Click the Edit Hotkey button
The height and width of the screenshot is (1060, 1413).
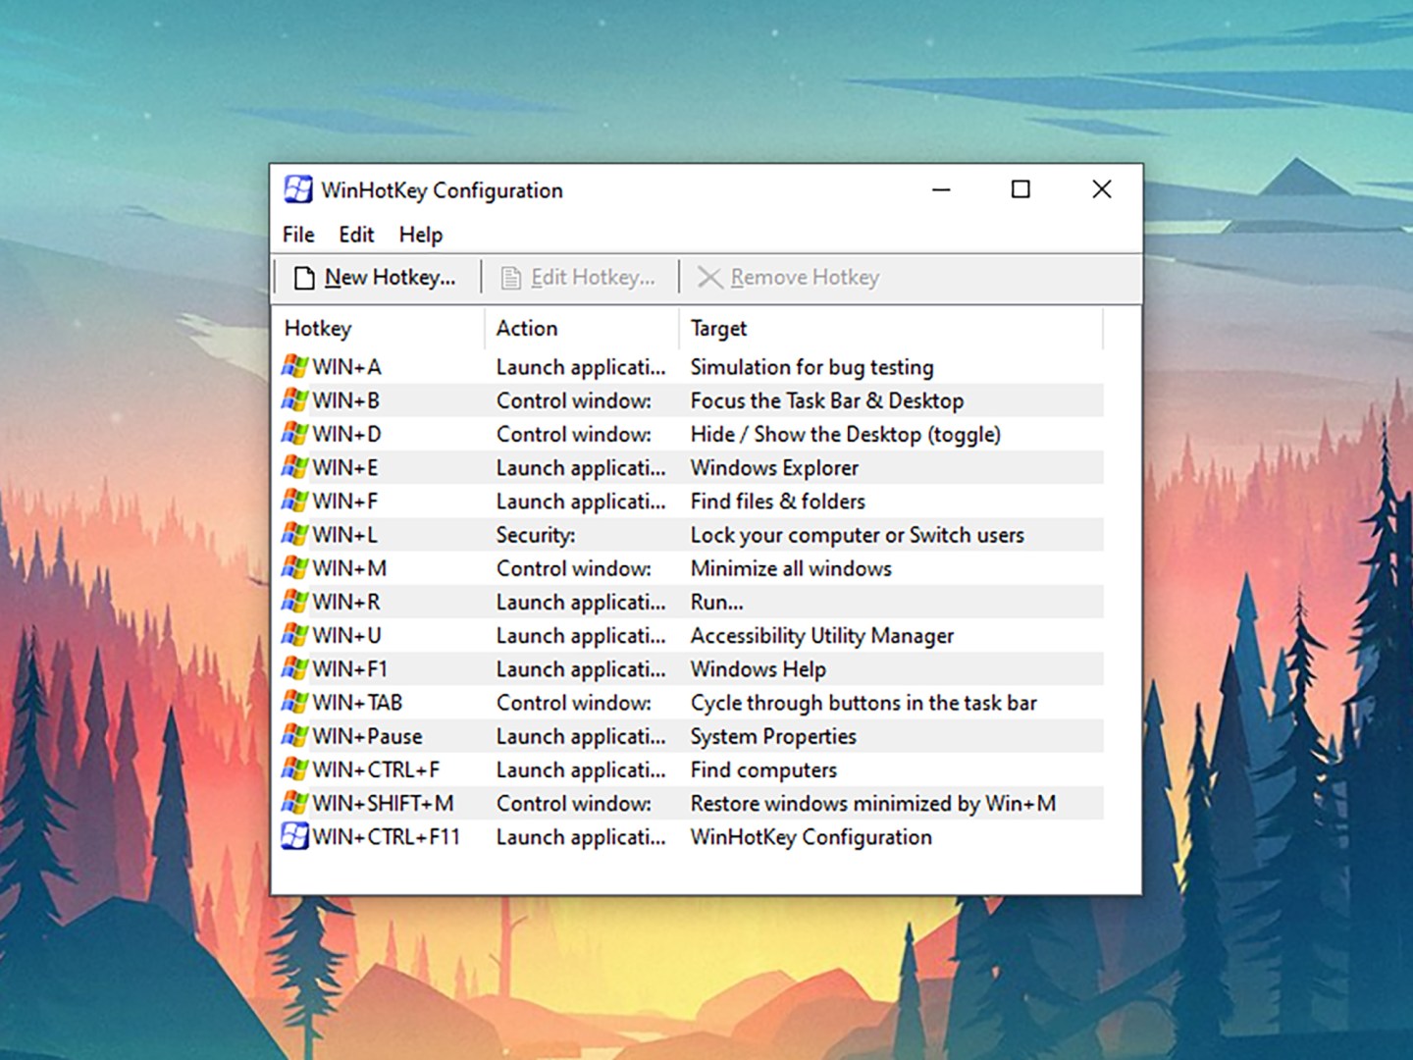[581, 277]
